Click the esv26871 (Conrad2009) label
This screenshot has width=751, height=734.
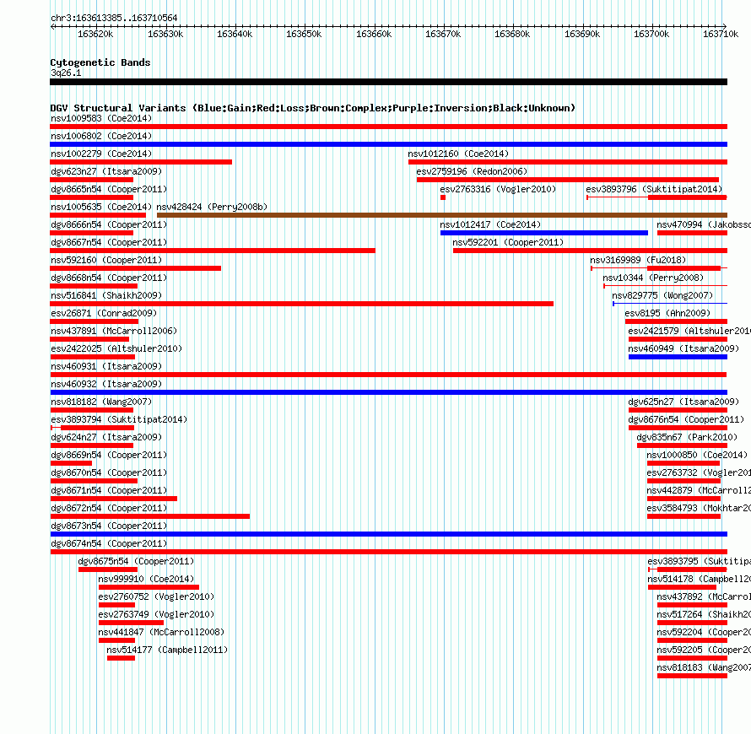click(104, 313)
